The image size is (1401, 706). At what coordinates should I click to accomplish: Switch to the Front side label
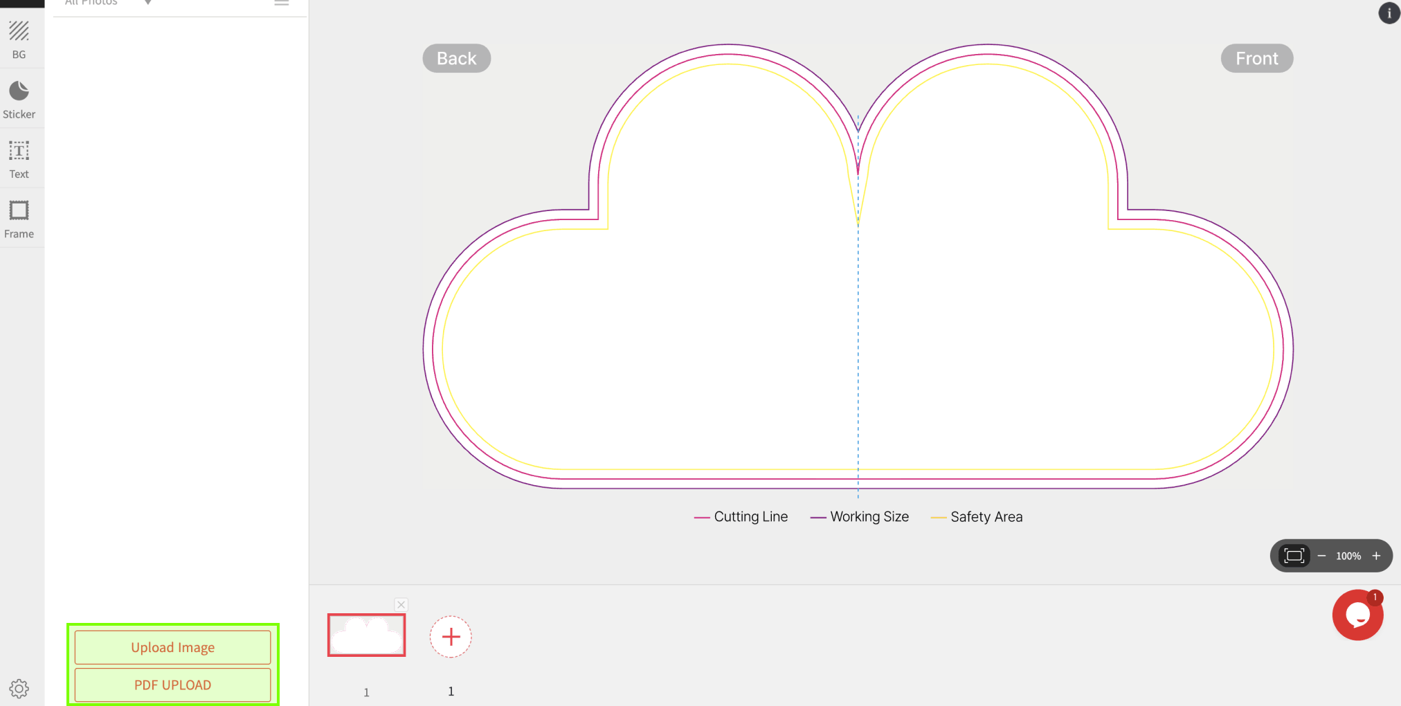point(1257,58)
